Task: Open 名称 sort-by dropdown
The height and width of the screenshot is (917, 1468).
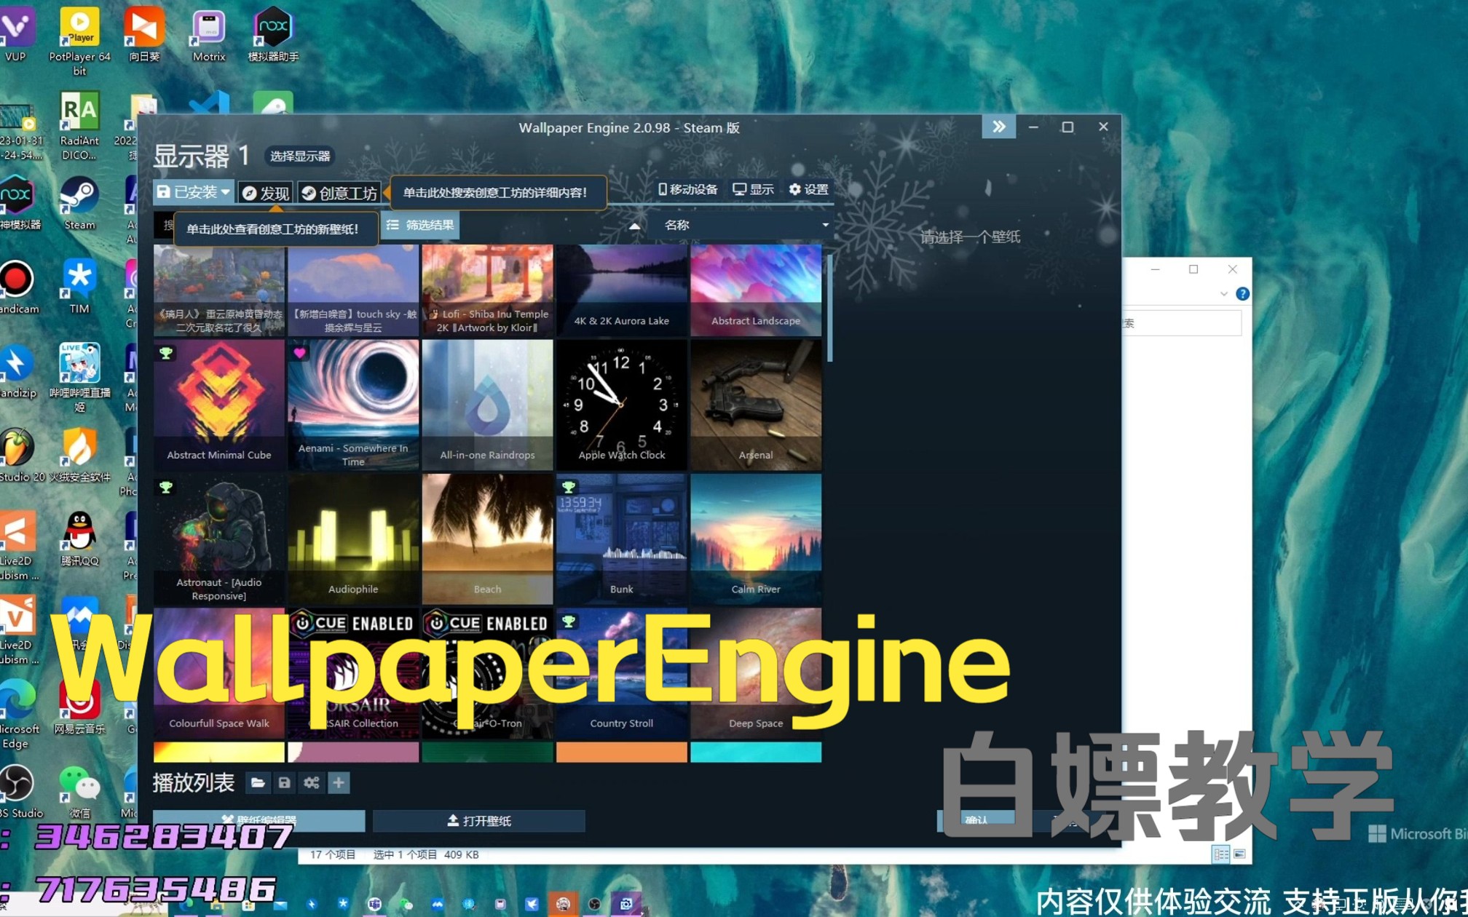Action: 742,225
